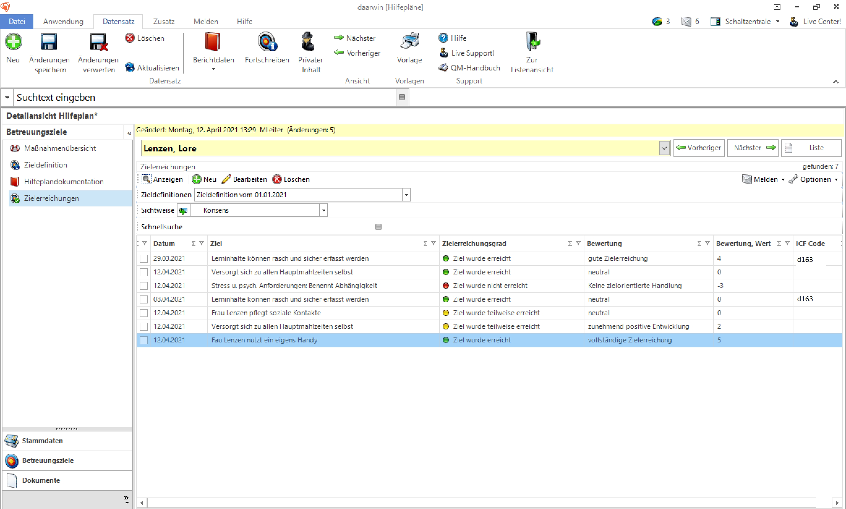
Task: Open search options arrow left of Suchtext
Action: [x=7, y=97]
